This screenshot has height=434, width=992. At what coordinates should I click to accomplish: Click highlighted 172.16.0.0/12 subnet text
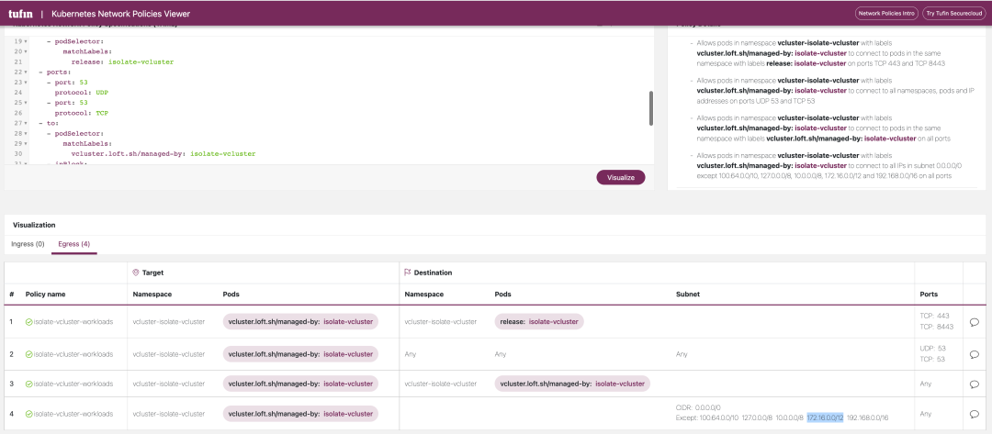pos(825,417)
